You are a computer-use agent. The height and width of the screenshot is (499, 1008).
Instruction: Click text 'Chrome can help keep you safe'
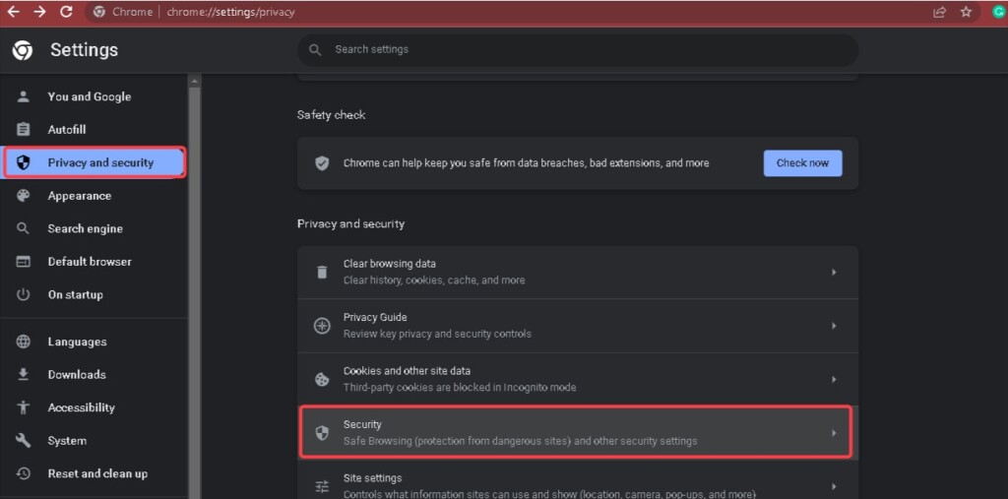click(412, 163)
